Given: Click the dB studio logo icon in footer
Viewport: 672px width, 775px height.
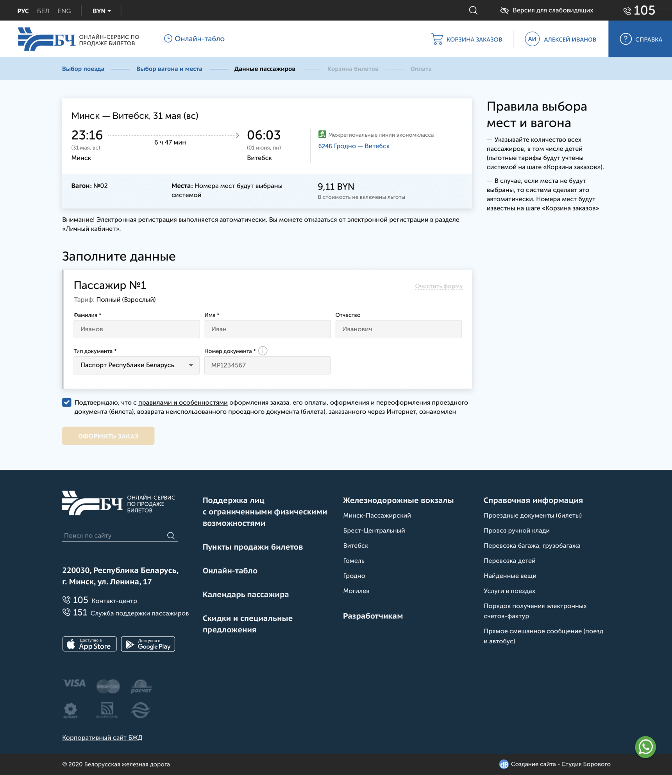Looking at the screenshot, I should [x=504, y=764].
